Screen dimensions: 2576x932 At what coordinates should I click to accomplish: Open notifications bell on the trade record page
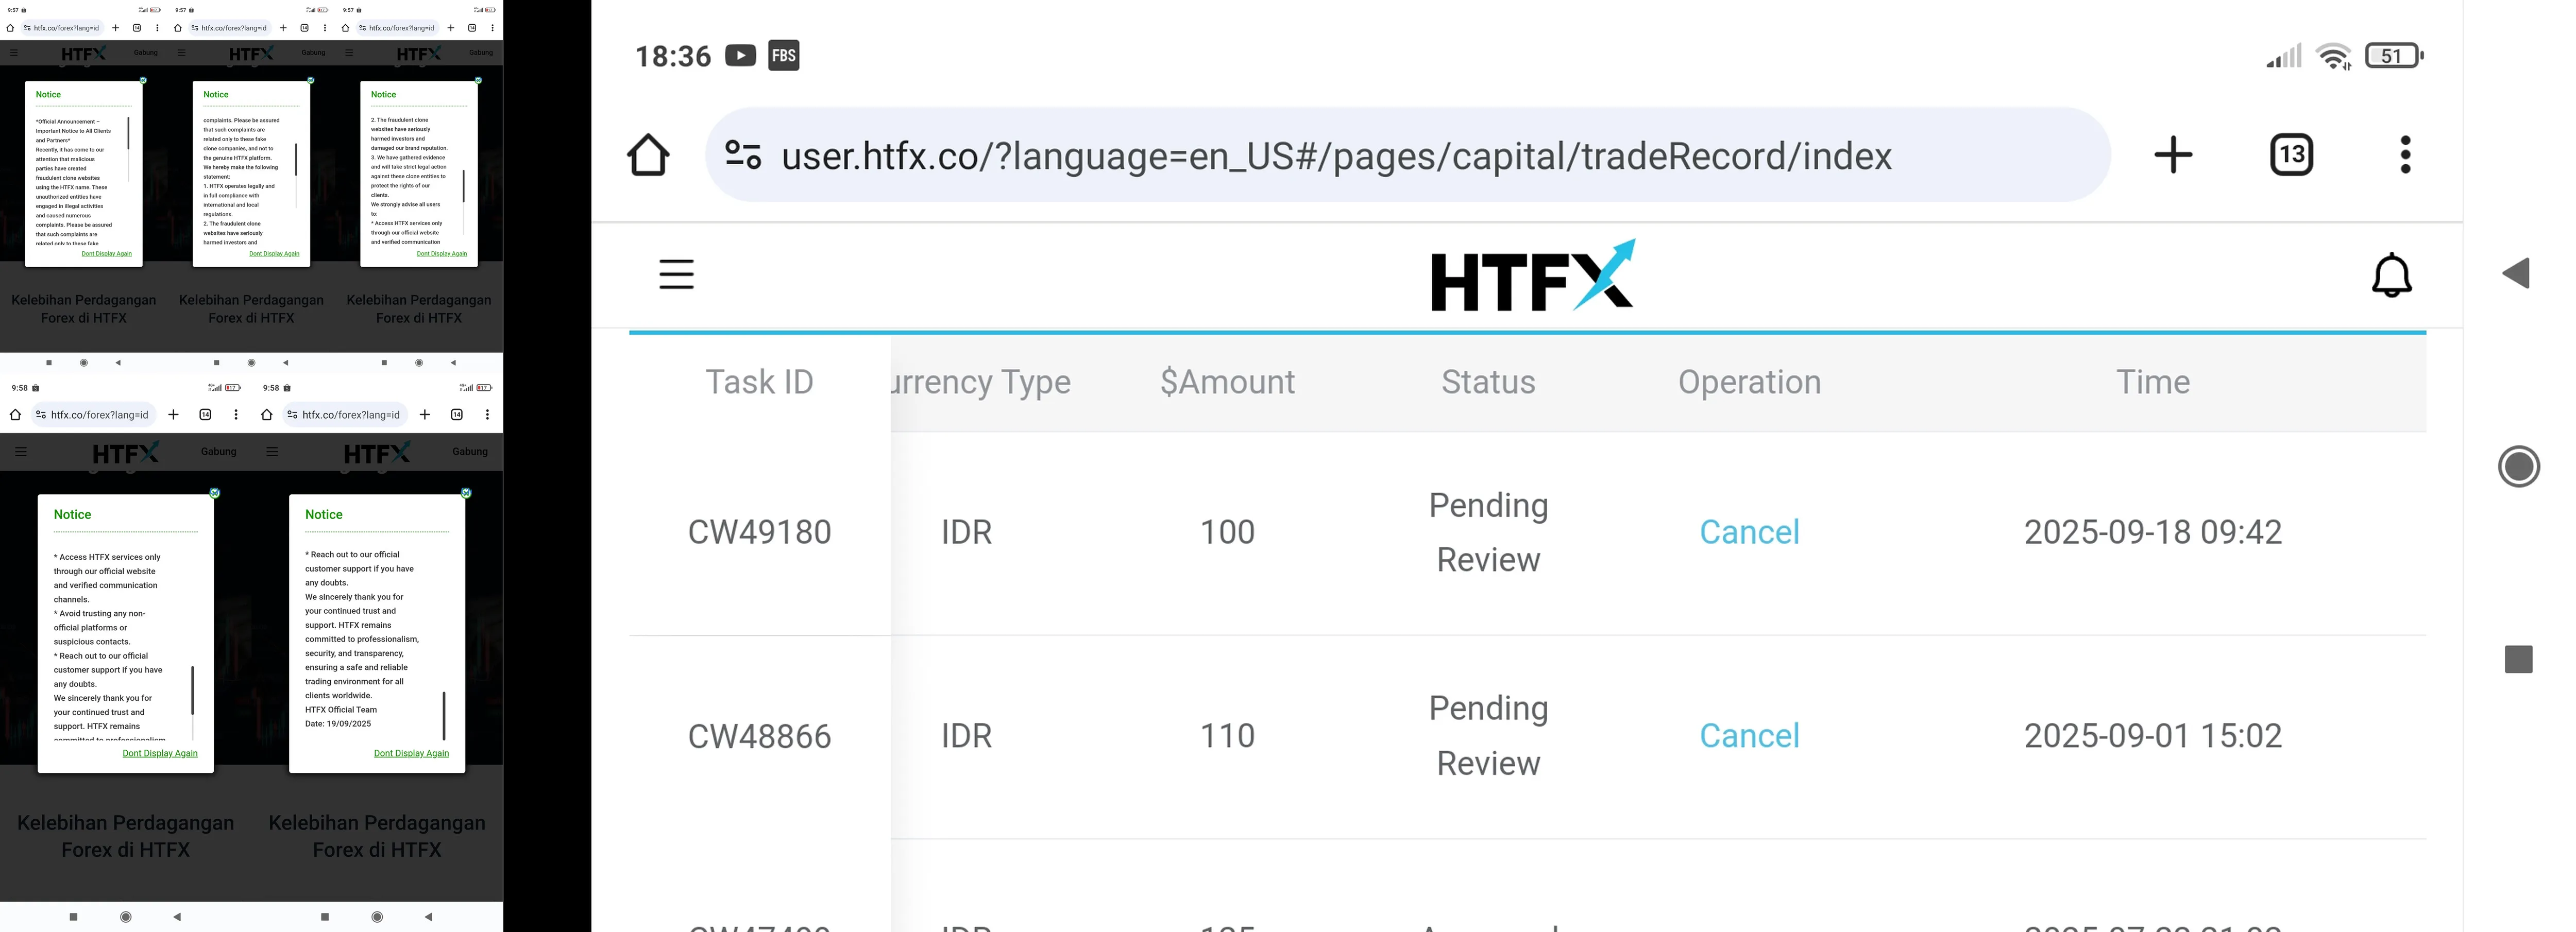2392,274
